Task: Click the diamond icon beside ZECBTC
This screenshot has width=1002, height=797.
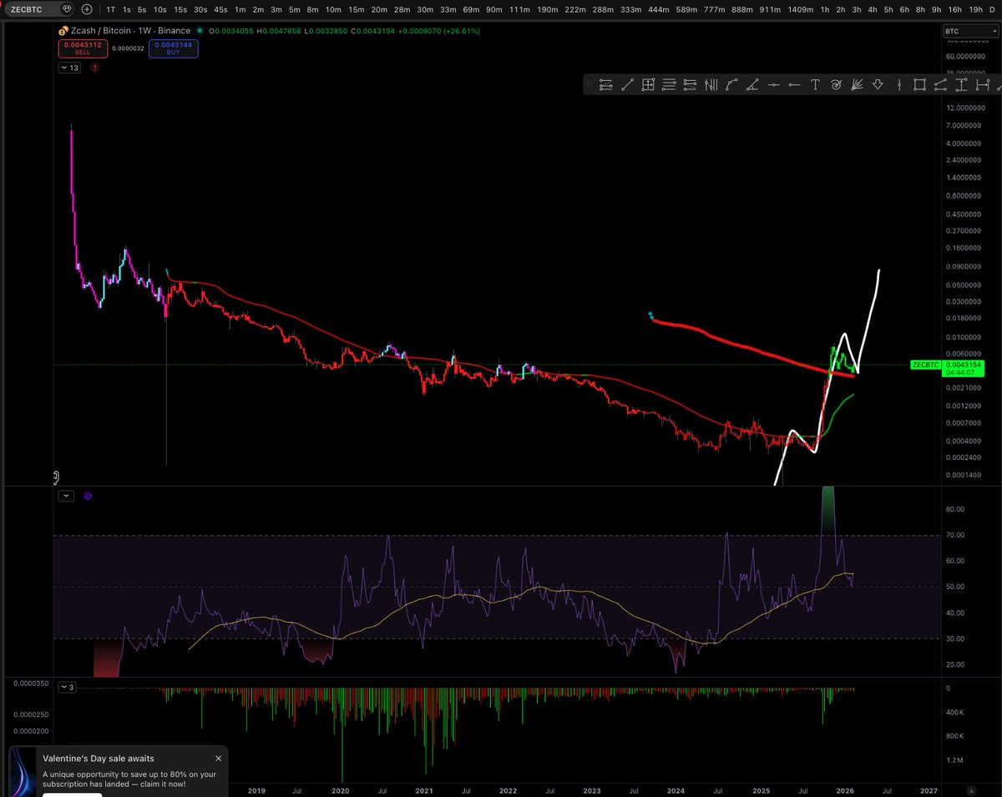Action: [65, 9]
